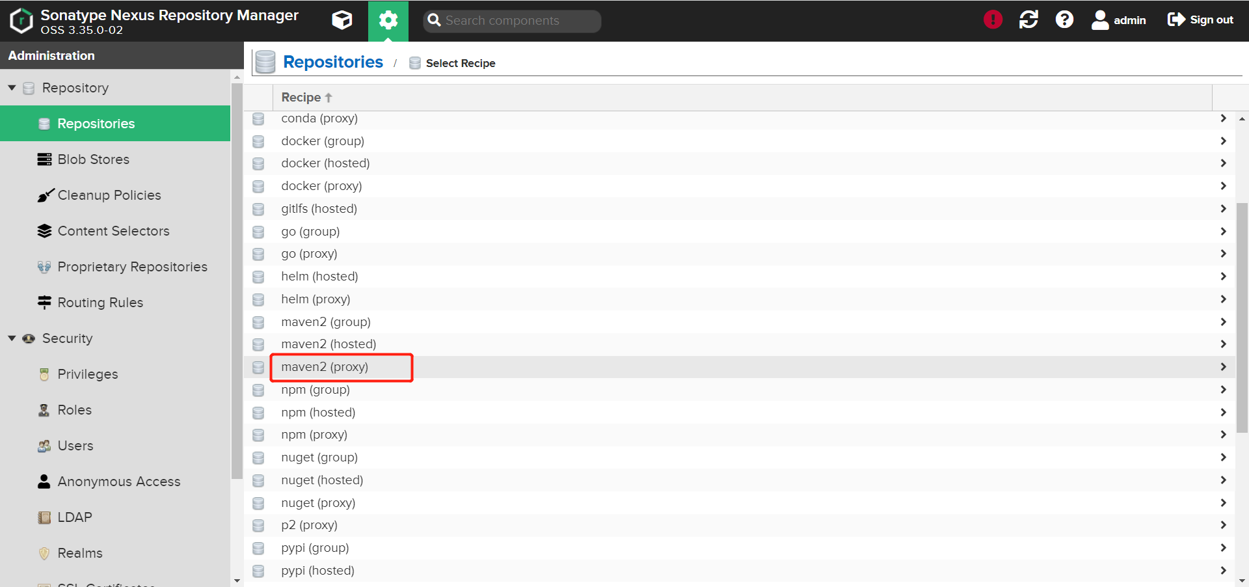This screenshot has height=587, width=1249.
Task: Click the LDAP book icon
Action: click(x=44, y=517)
